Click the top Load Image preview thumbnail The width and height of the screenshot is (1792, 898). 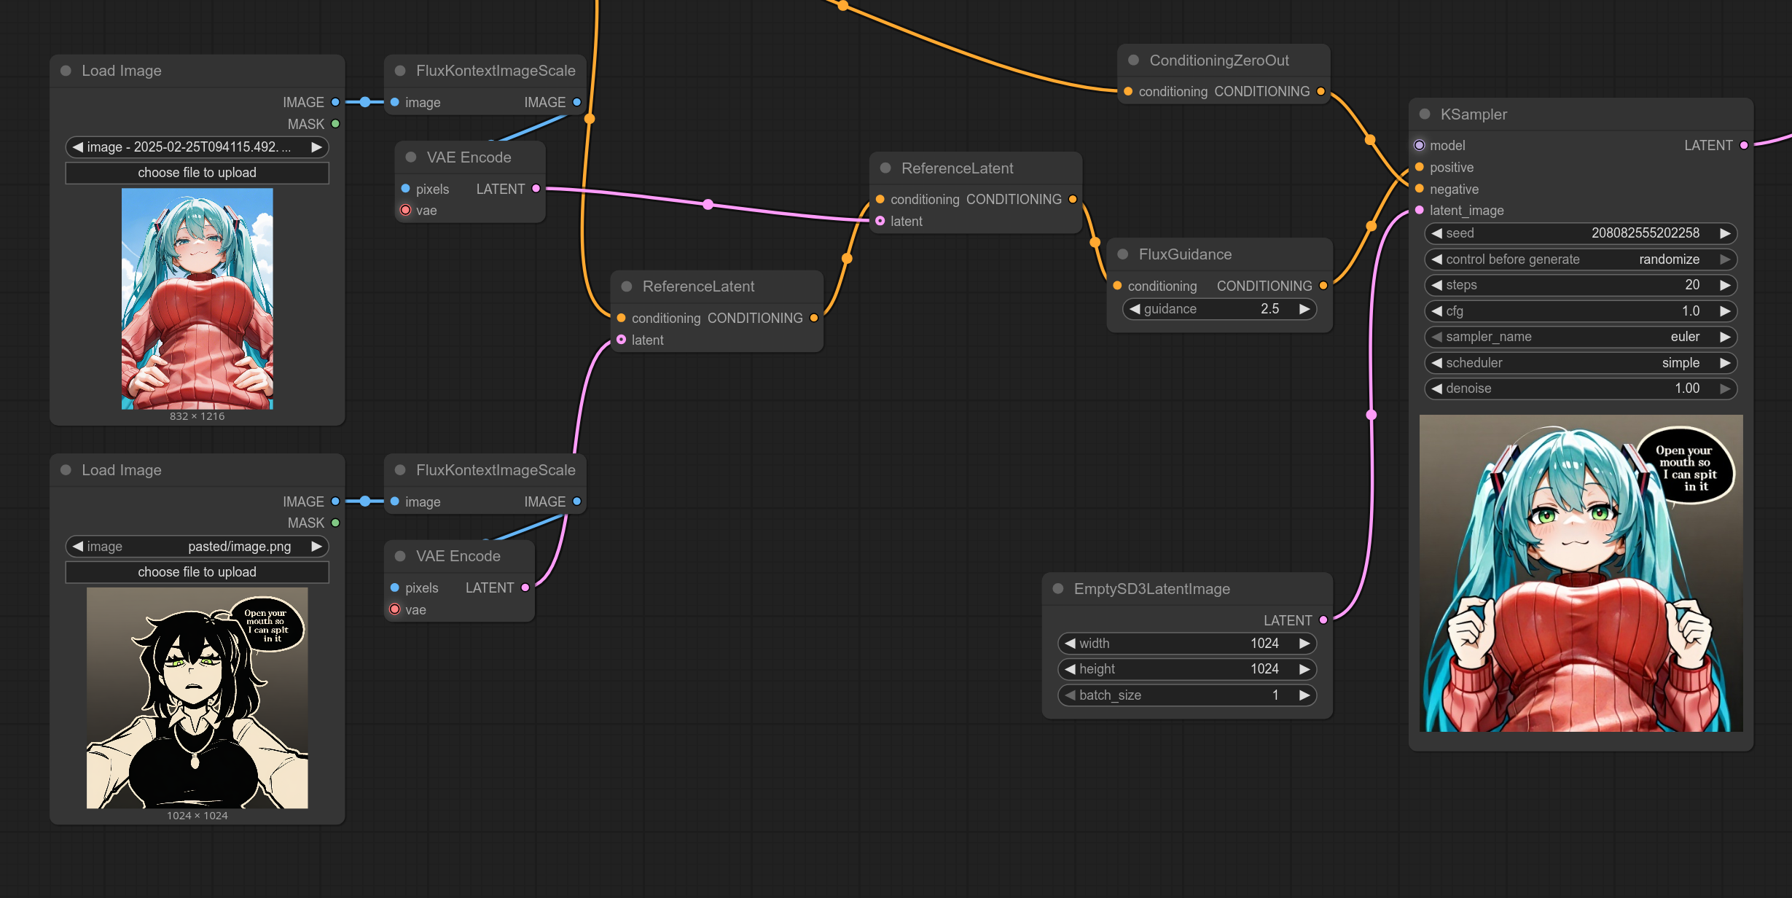197,299
